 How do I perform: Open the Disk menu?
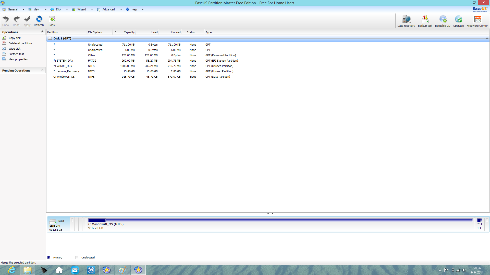(59, 9)
